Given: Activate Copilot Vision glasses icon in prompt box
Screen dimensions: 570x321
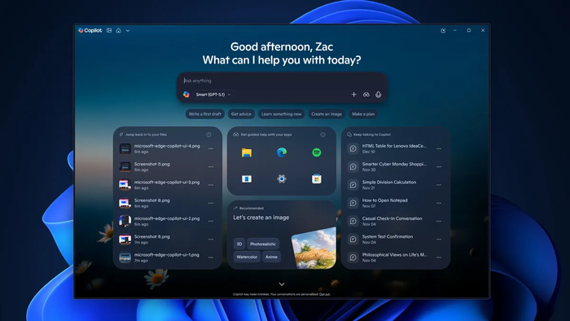Looking at the screenshot, I should pyautogui.click(x=366, y=95).
